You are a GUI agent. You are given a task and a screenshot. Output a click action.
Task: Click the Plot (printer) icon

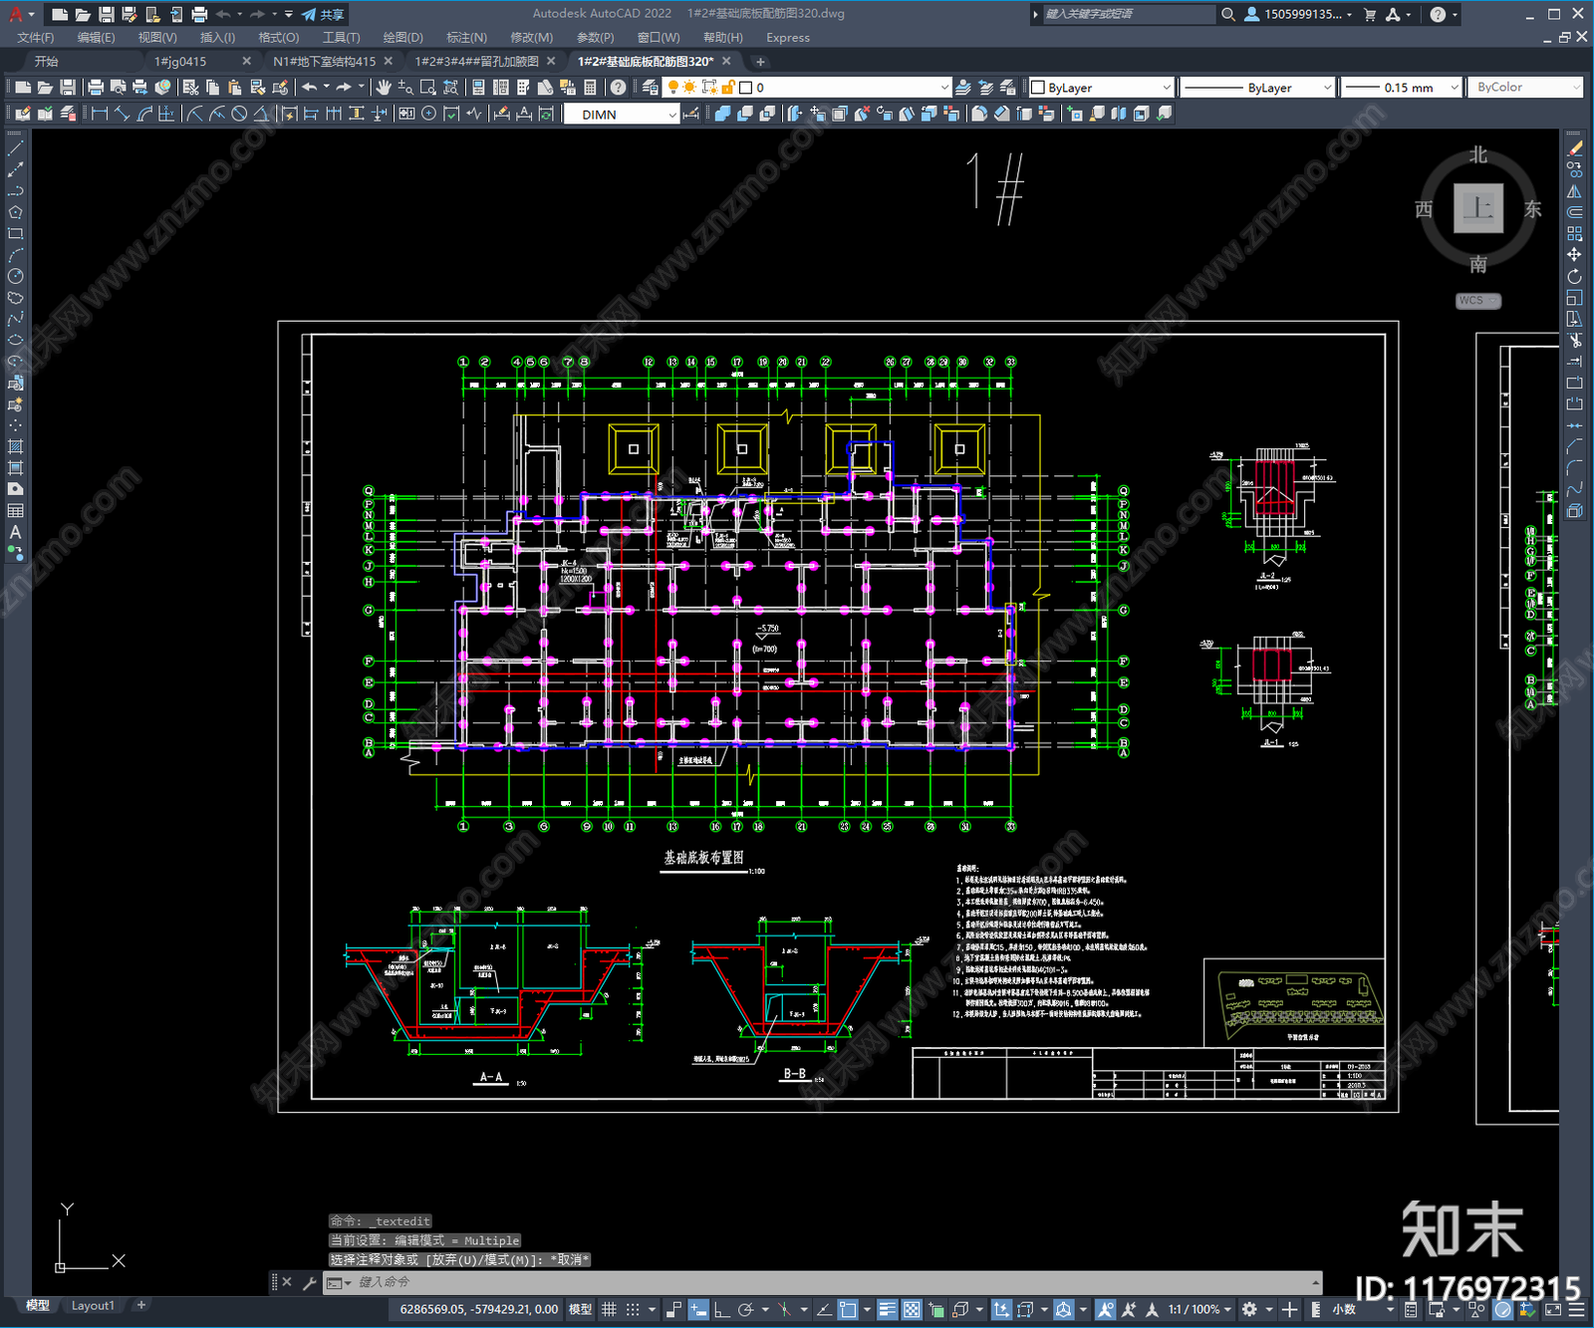pos(96,88)
